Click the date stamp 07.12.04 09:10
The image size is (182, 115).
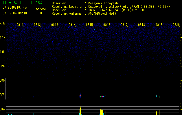pos(15,13)
